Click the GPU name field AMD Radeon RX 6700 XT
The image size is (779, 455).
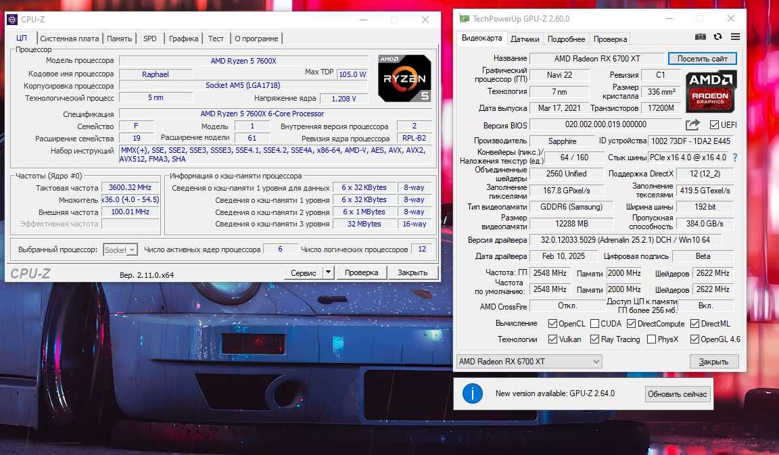[596, 59]
